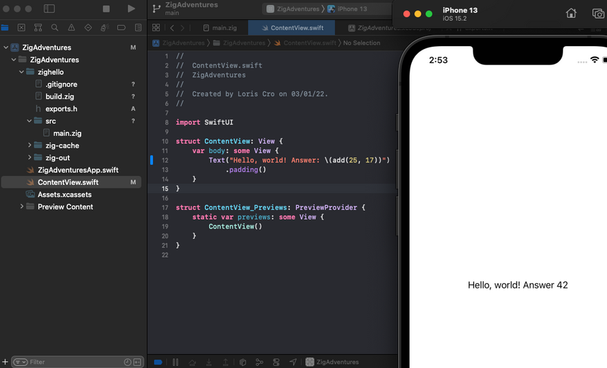Click the Run (play) button
This screenshot has width=607, height=368.
tap(131, 9)
